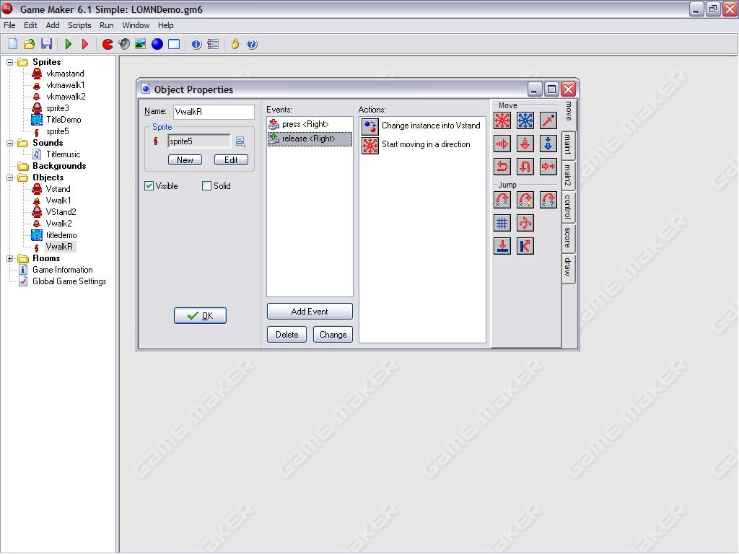Viewport: 739px width, 554px height.
Task: Open the Edit menu
Action: click(x=30, y=25)
